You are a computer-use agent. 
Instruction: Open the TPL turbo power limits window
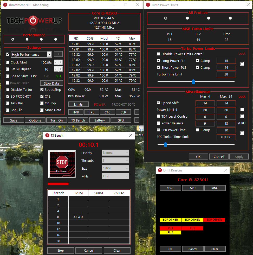[92, 112]
